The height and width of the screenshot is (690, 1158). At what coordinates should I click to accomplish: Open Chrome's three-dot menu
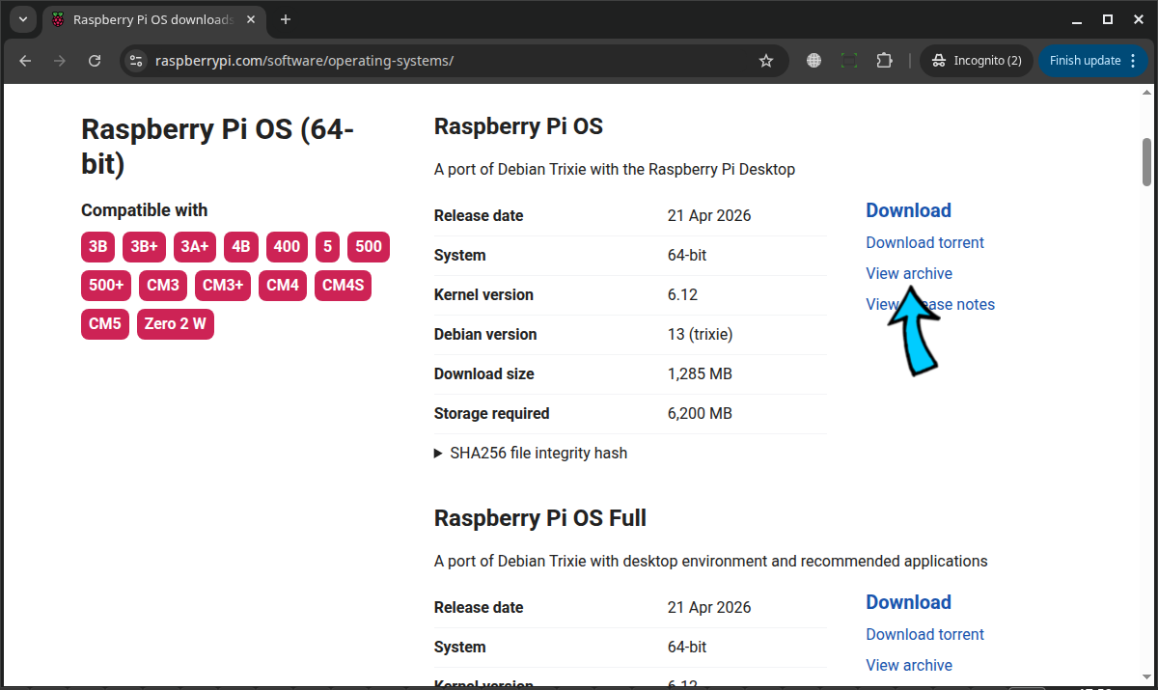coord(1133,61)
